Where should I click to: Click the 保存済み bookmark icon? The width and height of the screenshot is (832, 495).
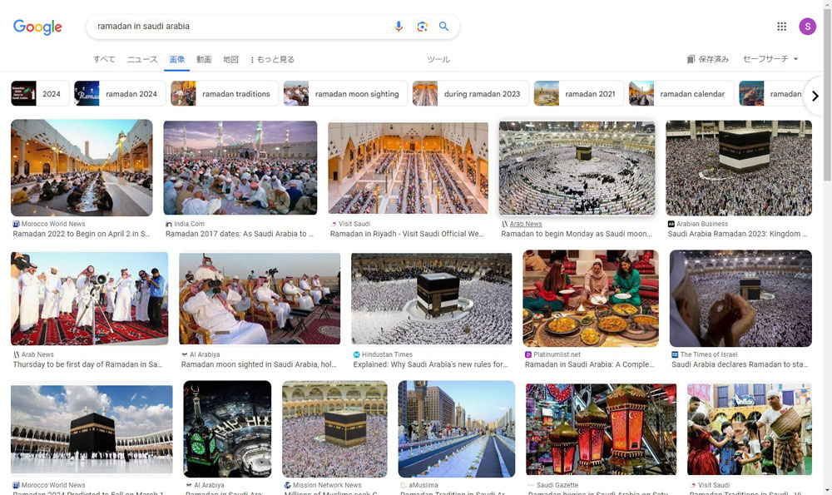tap(691, 59)
